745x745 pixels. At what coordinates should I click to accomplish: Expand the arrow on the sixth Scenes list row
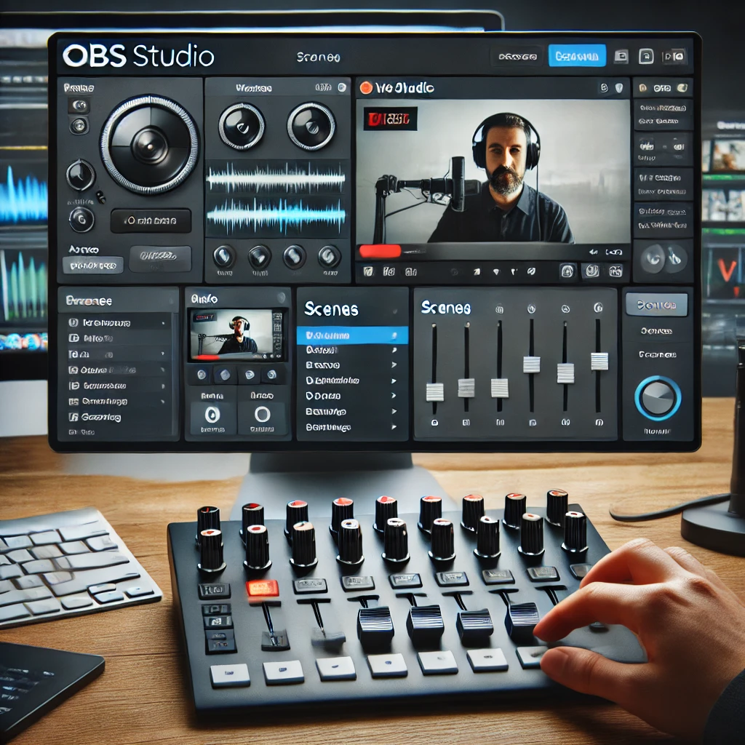click(394, 412)
